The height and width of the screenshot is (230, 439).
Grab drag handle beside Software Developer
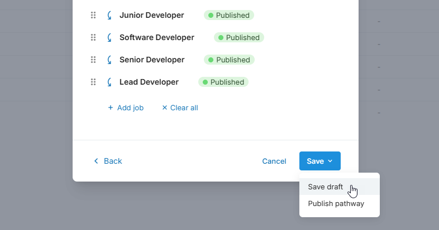[x=93, y=37]
